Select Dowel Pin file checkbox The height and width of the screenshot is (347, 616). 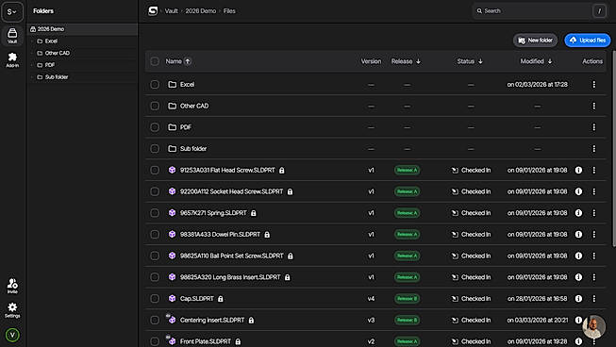[155, 235]
